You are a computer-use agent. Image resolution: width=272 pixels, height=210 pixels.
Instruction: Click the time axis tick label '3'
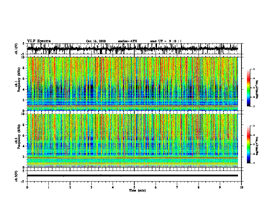(x=91, y=187)
